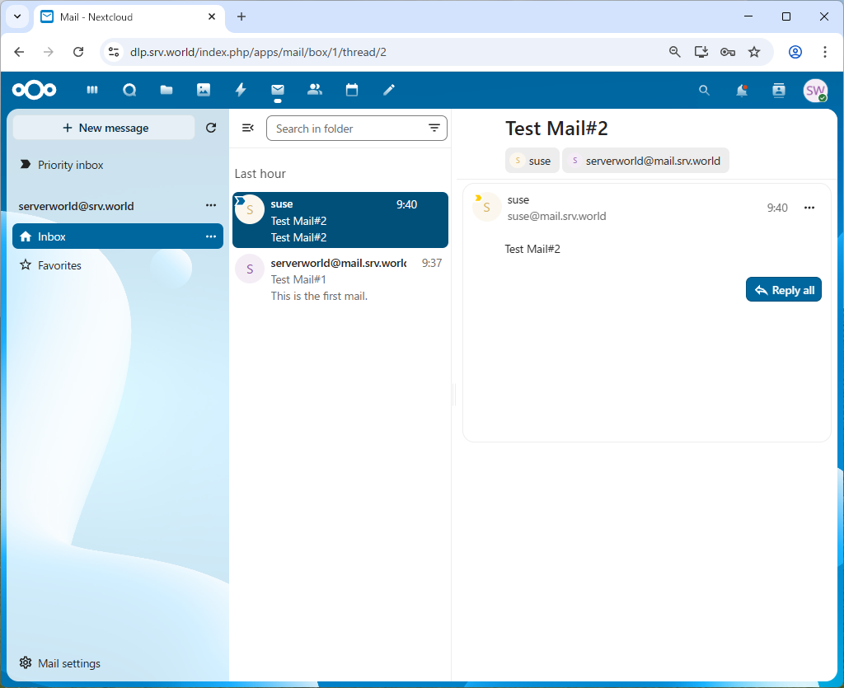Open the saved passwords key icon
The width and height of the screenshot is (844, 688).
pyautogui.click(x=728, y=52)
